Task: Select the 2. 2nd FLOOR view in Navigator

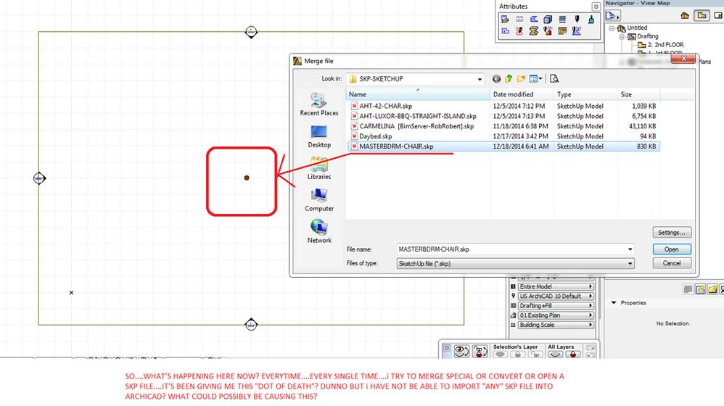Action: (x=661, y=45)
